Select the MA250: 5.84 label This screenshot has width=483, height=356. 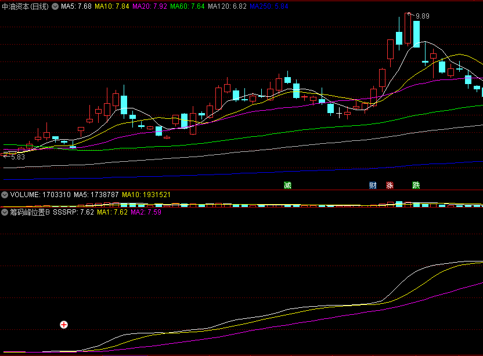269,6
